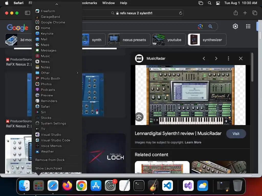Show next image in preview panel
Image resolution: width=262 pixels, height=196 pixels.
click(x=216, y=58)
